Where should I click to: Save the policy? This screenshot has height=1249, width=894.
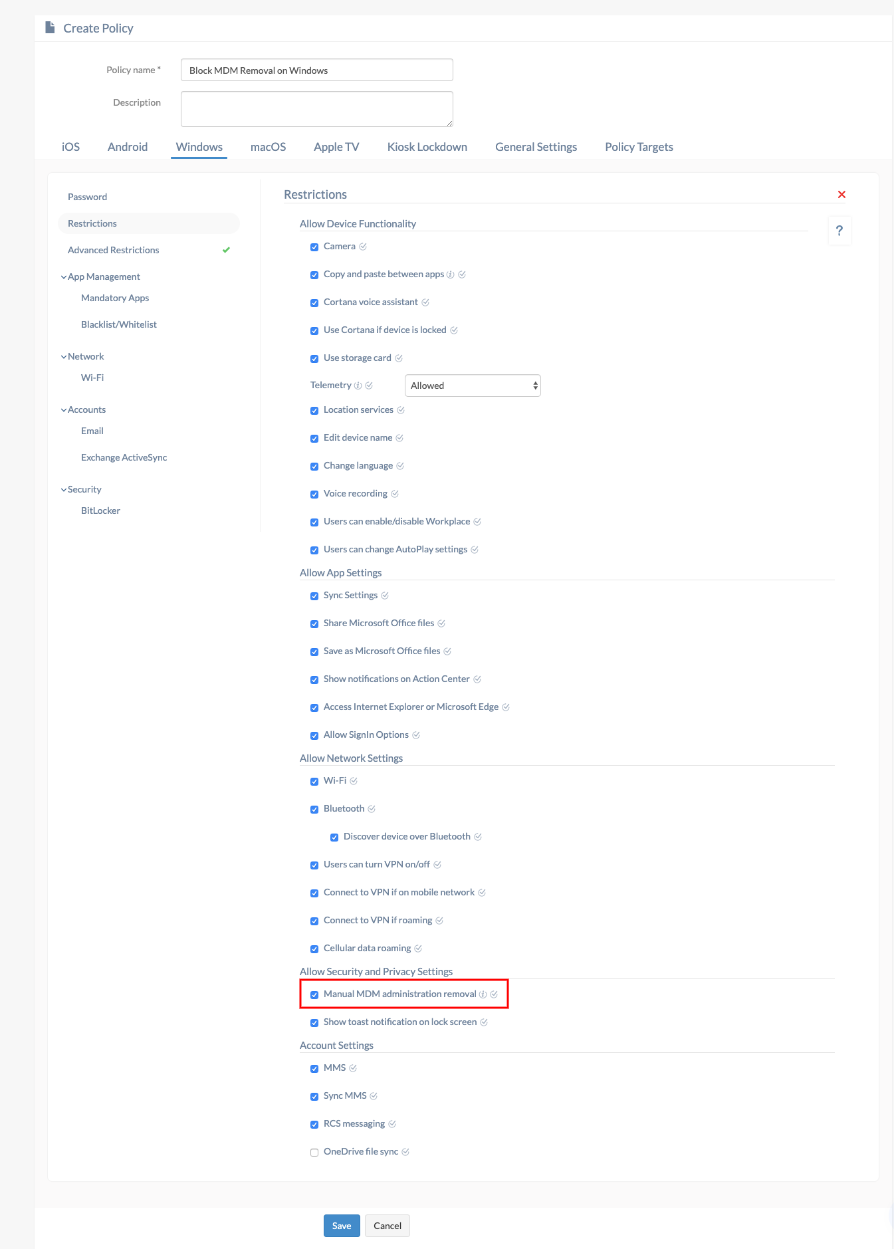pyautogui.click(x=342, y=1226)
